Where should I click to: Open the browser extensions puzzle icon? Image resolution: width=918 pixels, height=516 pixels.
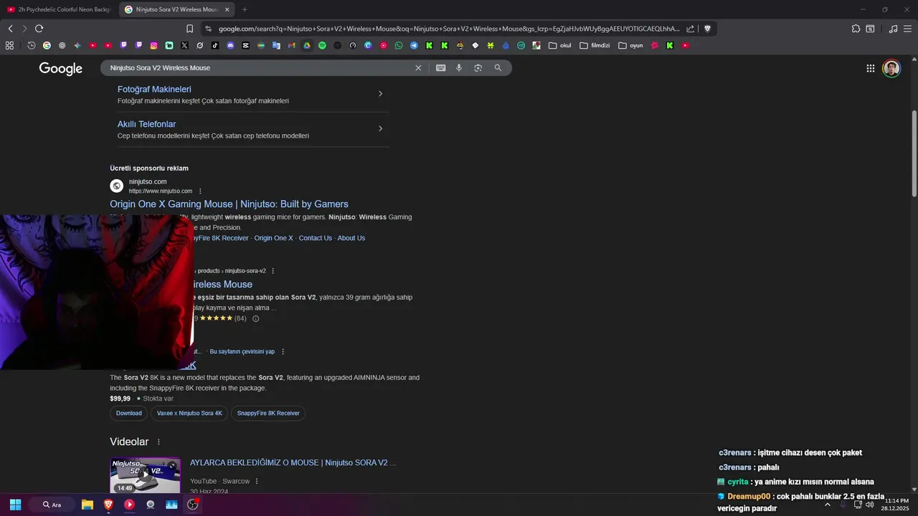click(856, 29)
